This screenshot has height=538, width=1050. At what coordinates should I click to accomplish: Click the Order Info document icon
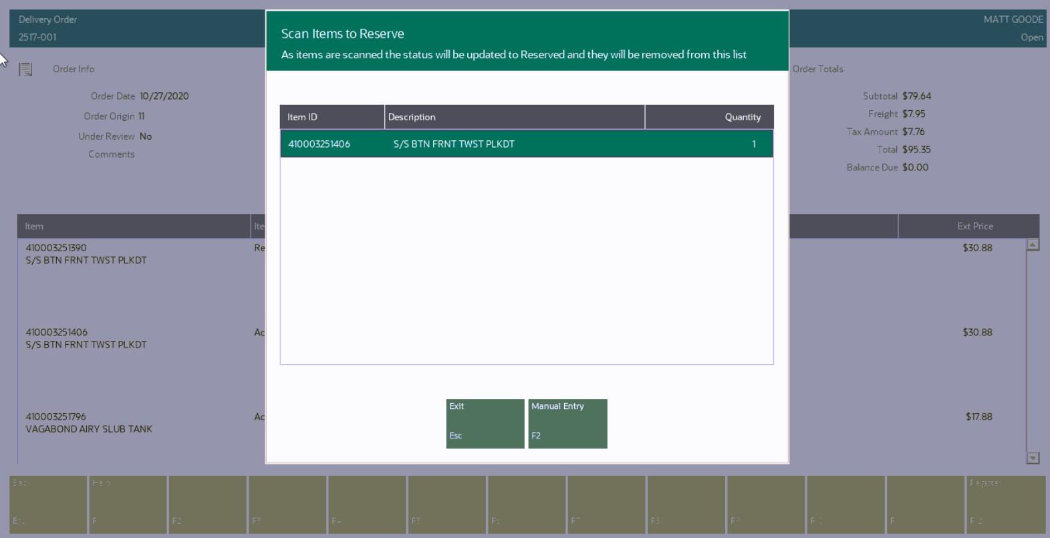coord(25,69)
